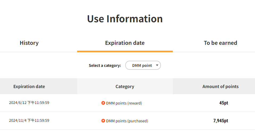
Task: Click the Select a category label
Action: [105, 66]
